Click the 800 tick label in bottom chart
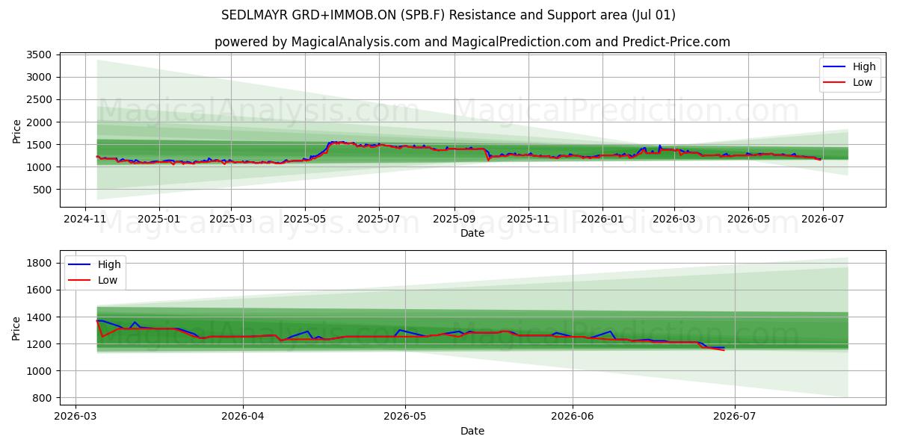This screenshot has height=448, width=897. (x=42, y=398)
